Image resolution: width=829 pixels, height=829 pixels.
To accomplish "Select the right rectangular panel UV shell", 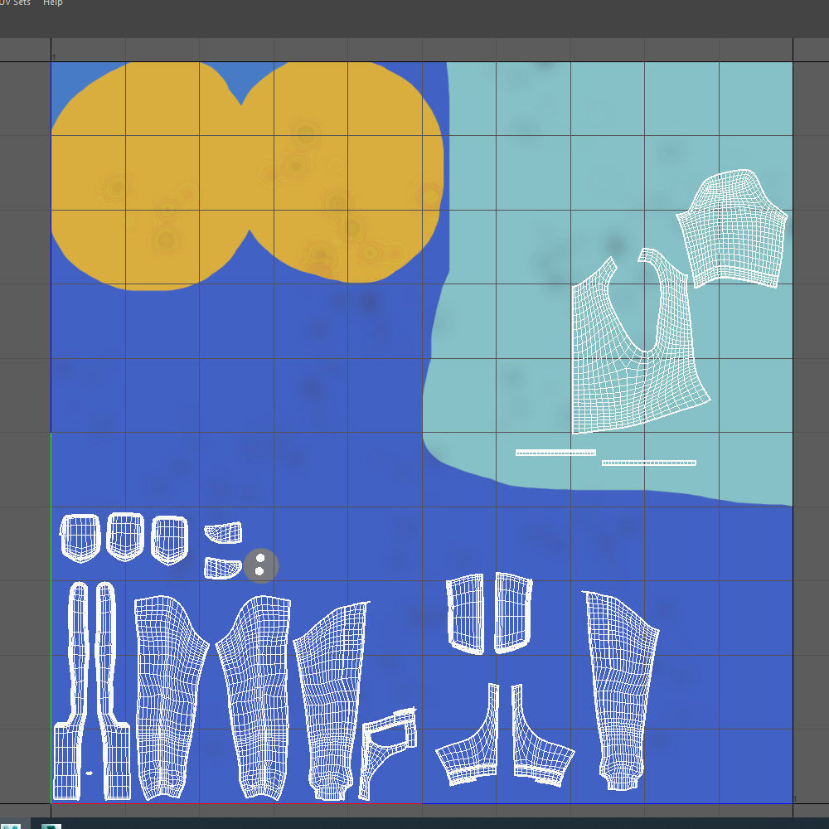I will [x=512, y=613].
